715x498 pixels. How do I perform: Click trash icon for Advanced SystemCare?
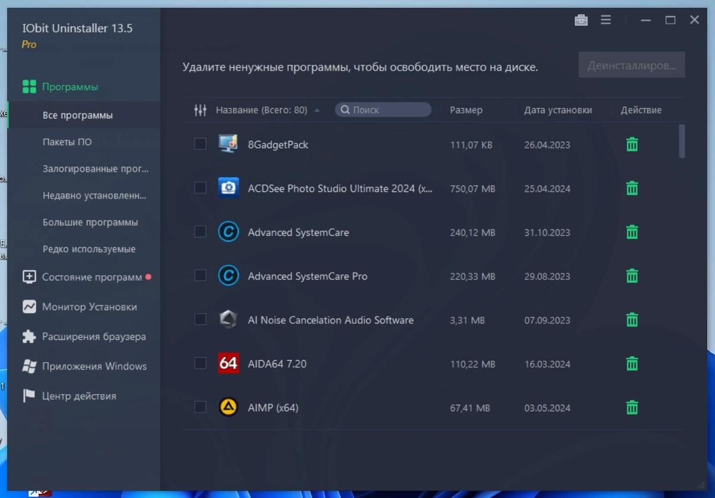pos(632,232)
